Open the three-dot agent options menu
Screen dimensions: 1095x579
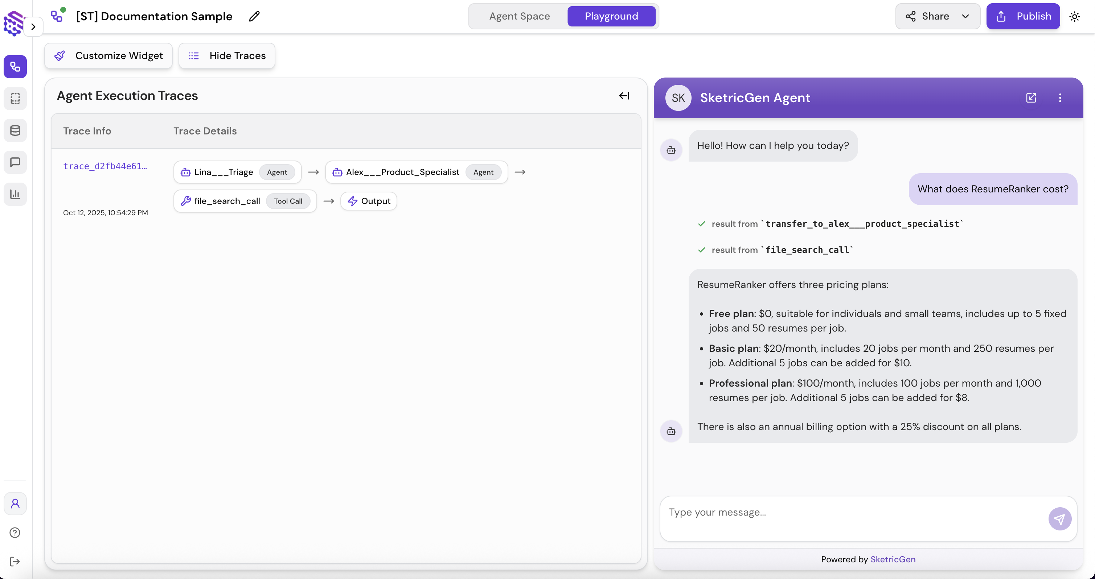pyautogui.click(x=1060, y=97)
